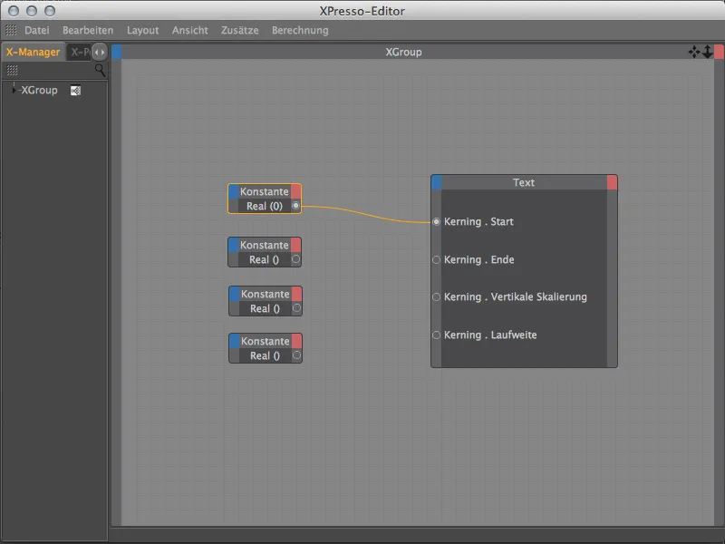Image resolution: width=725 pixels, height=544 pixels.
Task: Close the XPresso-Editor window
Action: coord(14,11)
